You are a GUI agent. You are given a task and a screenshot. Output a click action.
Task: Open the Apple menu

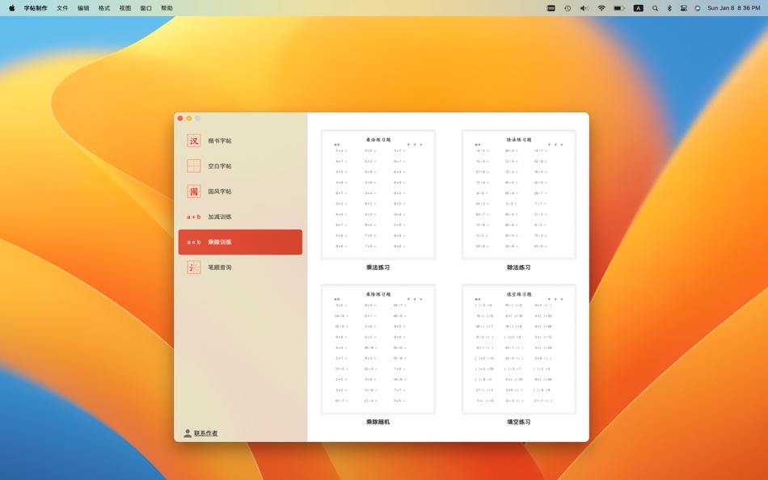(x=12, y=8)
